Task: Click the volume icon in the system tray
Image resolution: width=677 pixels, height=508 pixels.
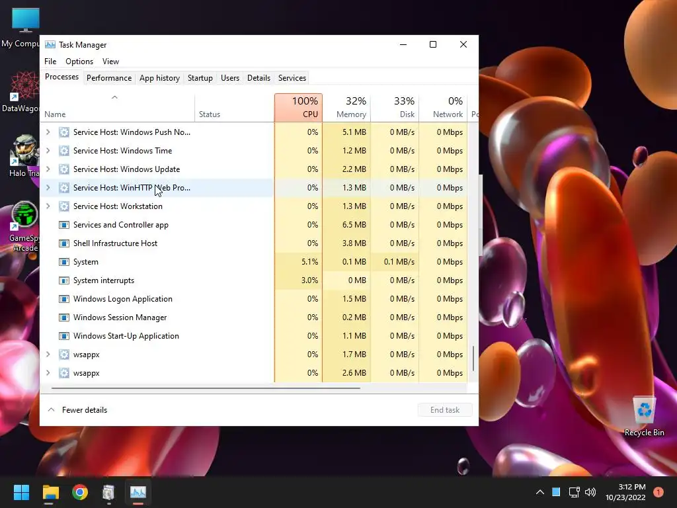Action: 590,492
